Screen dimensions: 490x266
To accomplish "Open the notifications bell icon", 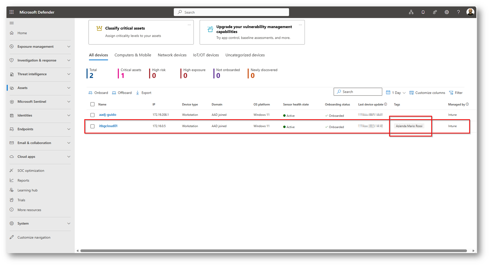I will coord(423,12).
